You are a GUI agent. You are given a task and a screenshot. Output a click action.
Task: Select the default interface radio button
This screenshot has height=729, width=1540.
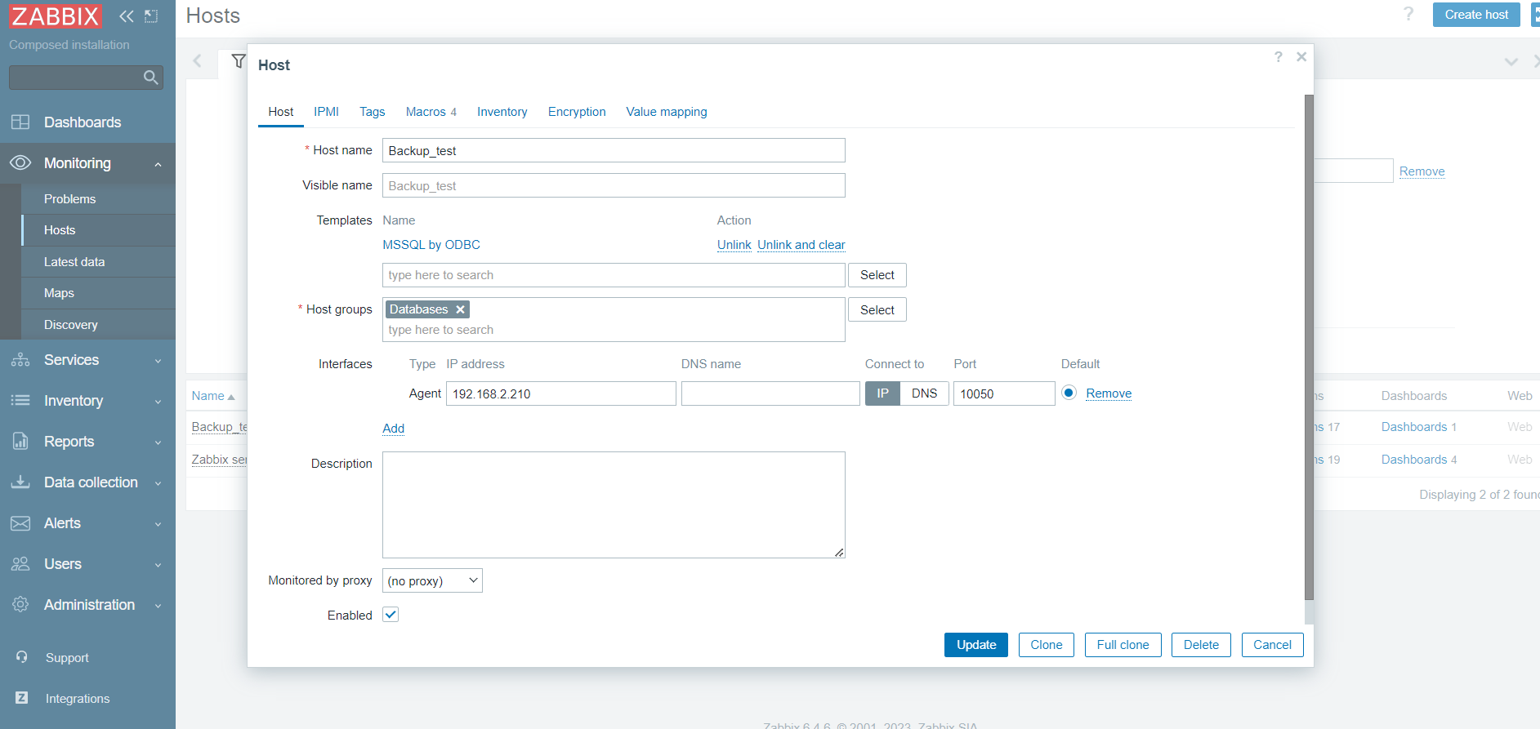pyautogui.click(x=1069, y=393)
